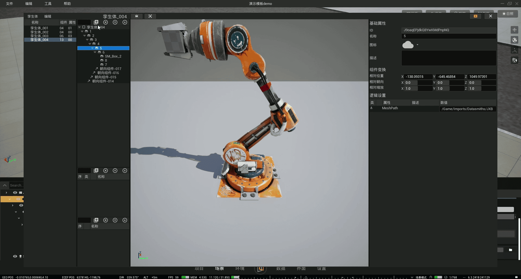The image size is (521, 279).
Task: Collapse tree node 6 in hierarchy
Action: [95, 52]
